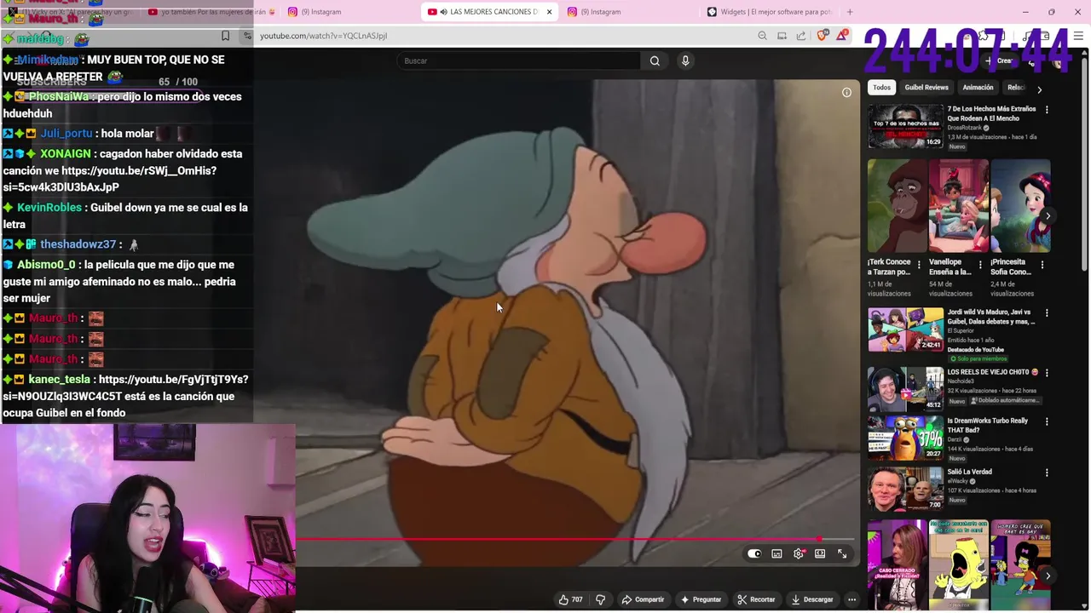This screenshot has height=613, width=1091.
Task: Switch to theater mode view
Action: (820, 554)
